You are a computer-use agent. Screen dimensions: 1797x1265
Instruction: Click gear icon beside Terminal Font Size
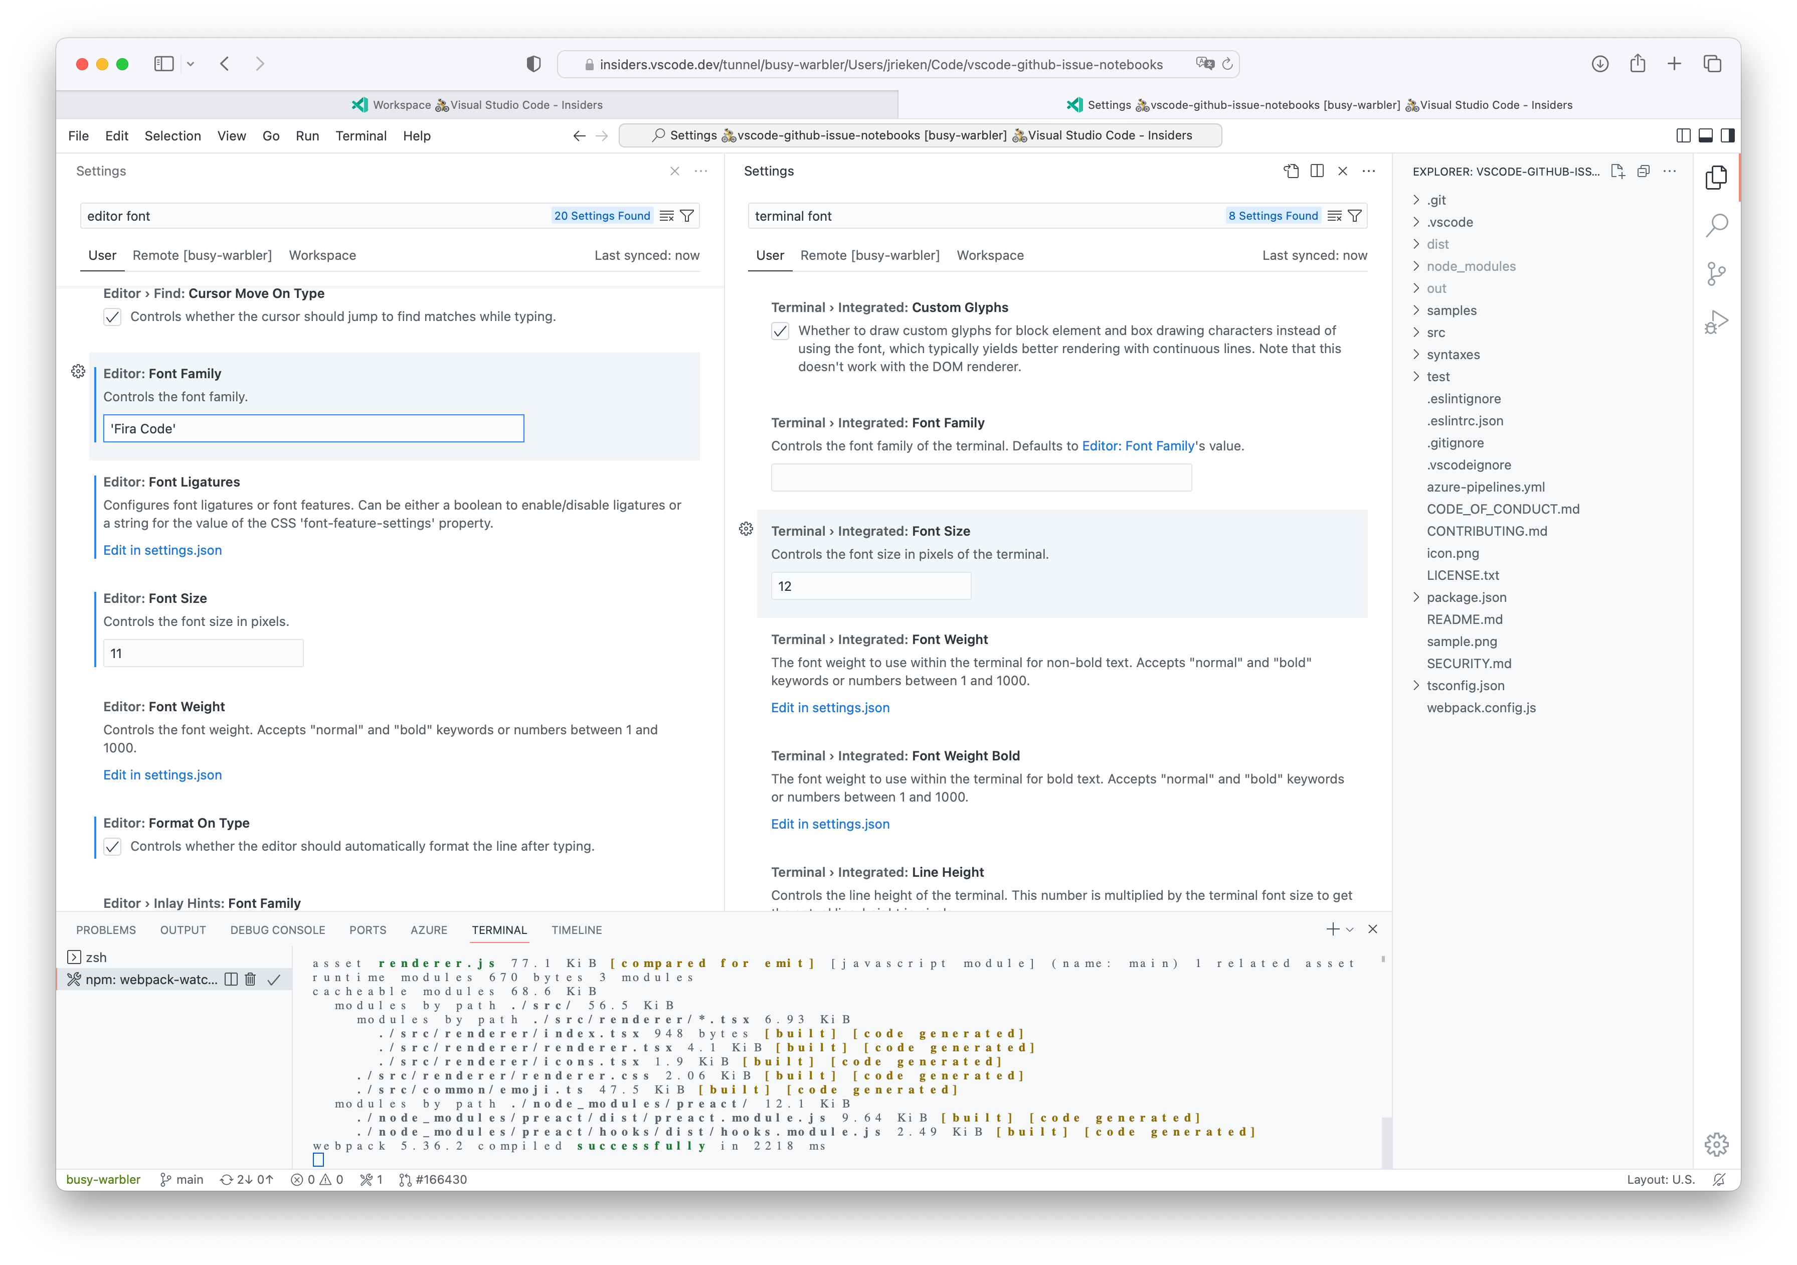click(x=746, y=529)
